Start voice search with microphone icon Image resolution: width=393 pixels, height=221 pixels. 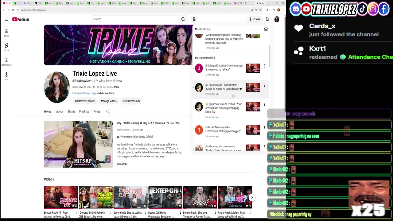tap(194, 19)
